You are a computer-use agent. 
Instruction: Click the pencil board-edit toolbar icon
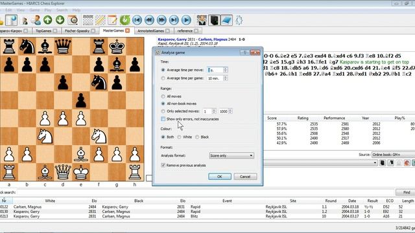(101, 20)
